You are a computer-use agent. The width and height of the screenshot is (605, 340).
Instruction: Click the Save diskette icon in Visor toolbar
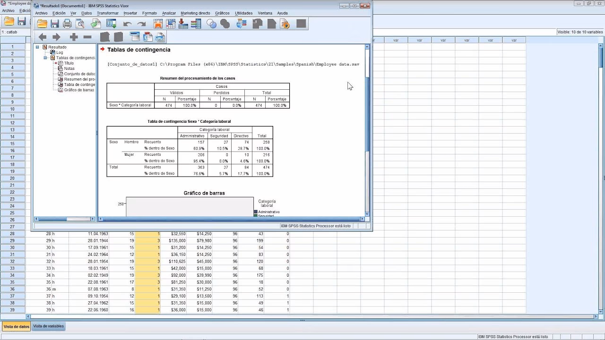[55, 24]
